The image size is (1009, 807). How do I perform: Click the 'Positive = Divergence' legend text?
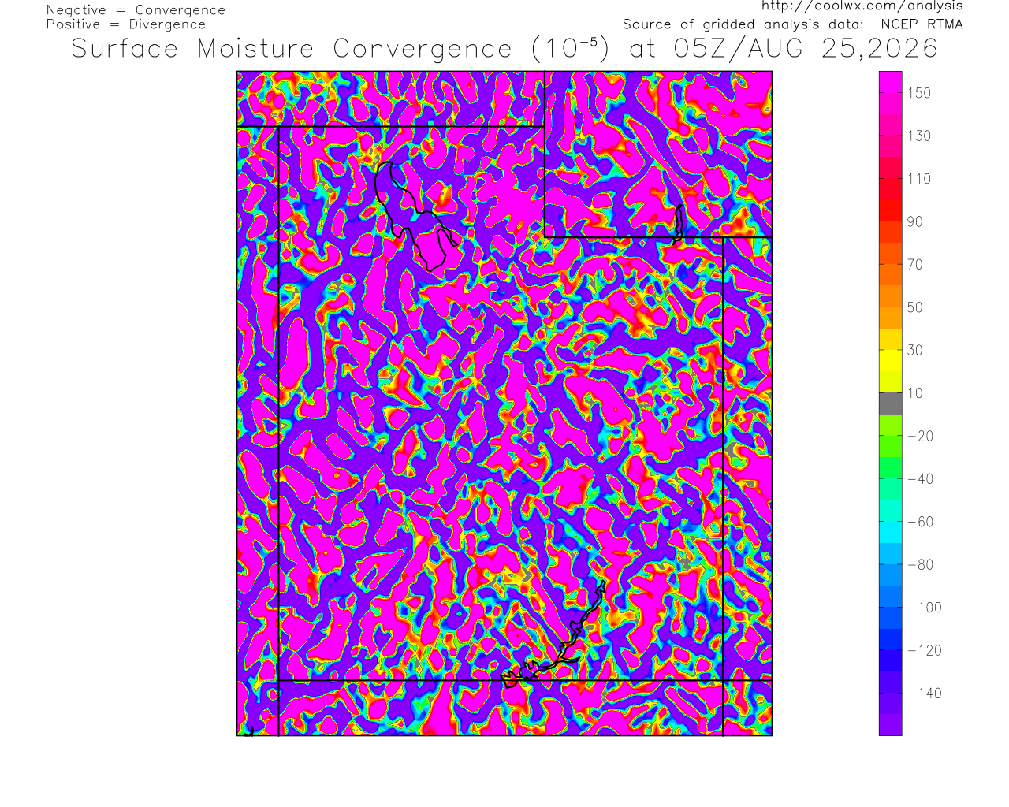[x=126, y=24]
